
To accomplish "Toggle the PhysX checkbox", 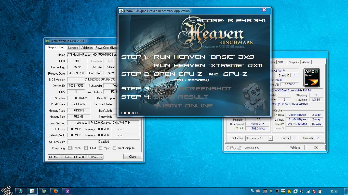I will pyautogui.click(x=100, y=148).
